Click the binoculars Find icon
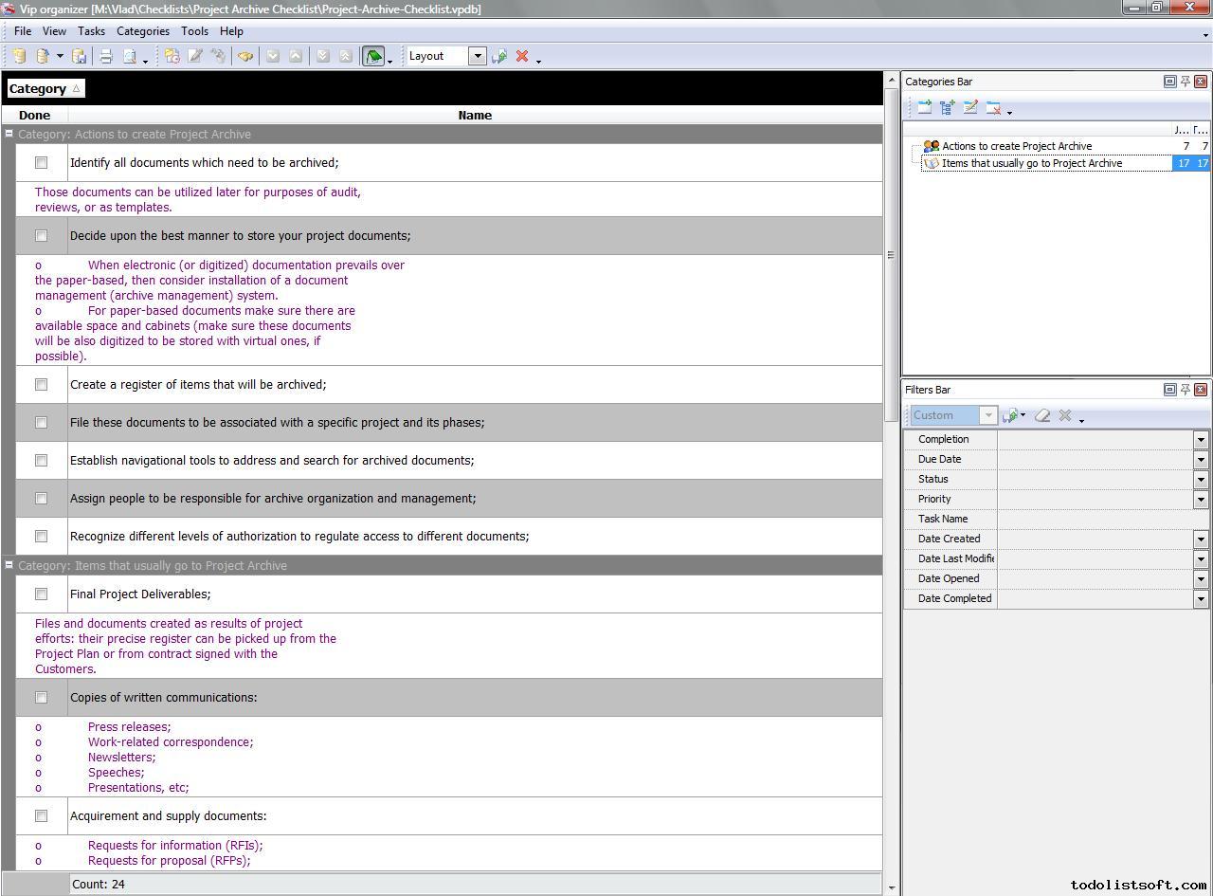Image resolution: width=1213 pixels, height=896 pixels. click(x=245, y=57)
